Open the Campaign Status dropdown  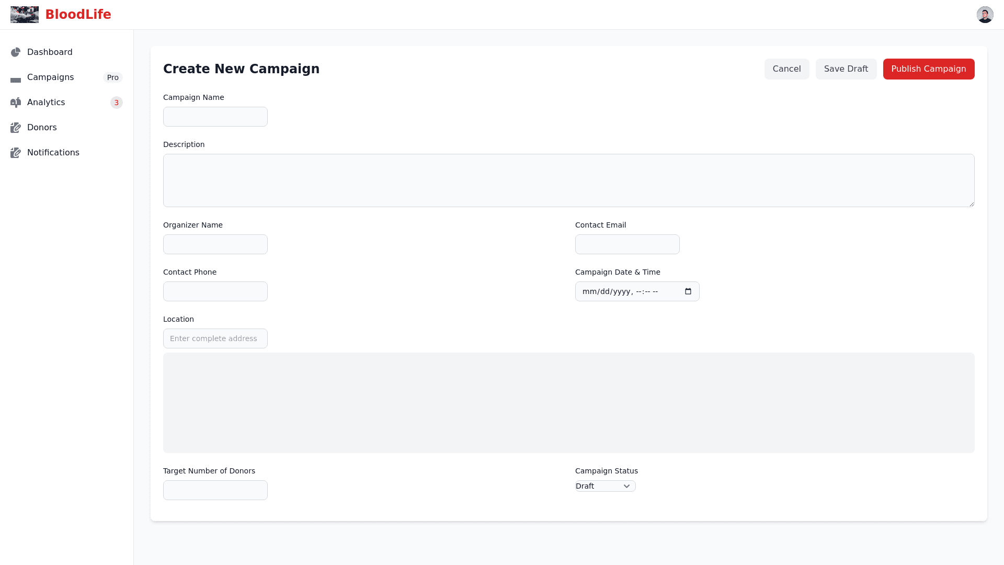pos(605,486)
